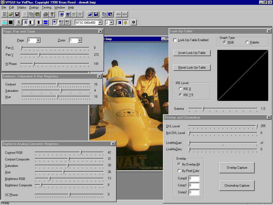Viewport: 273px width, 205px height.
Task: Expand the Zoom dropdown
Action: [x=80, y=40]
